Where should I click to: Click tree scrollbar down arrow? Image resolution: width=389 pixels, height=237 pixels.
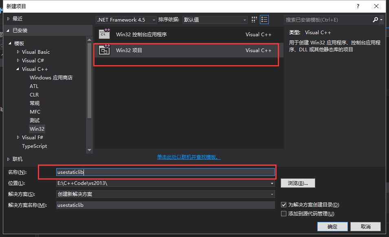(x=89, y=150)
